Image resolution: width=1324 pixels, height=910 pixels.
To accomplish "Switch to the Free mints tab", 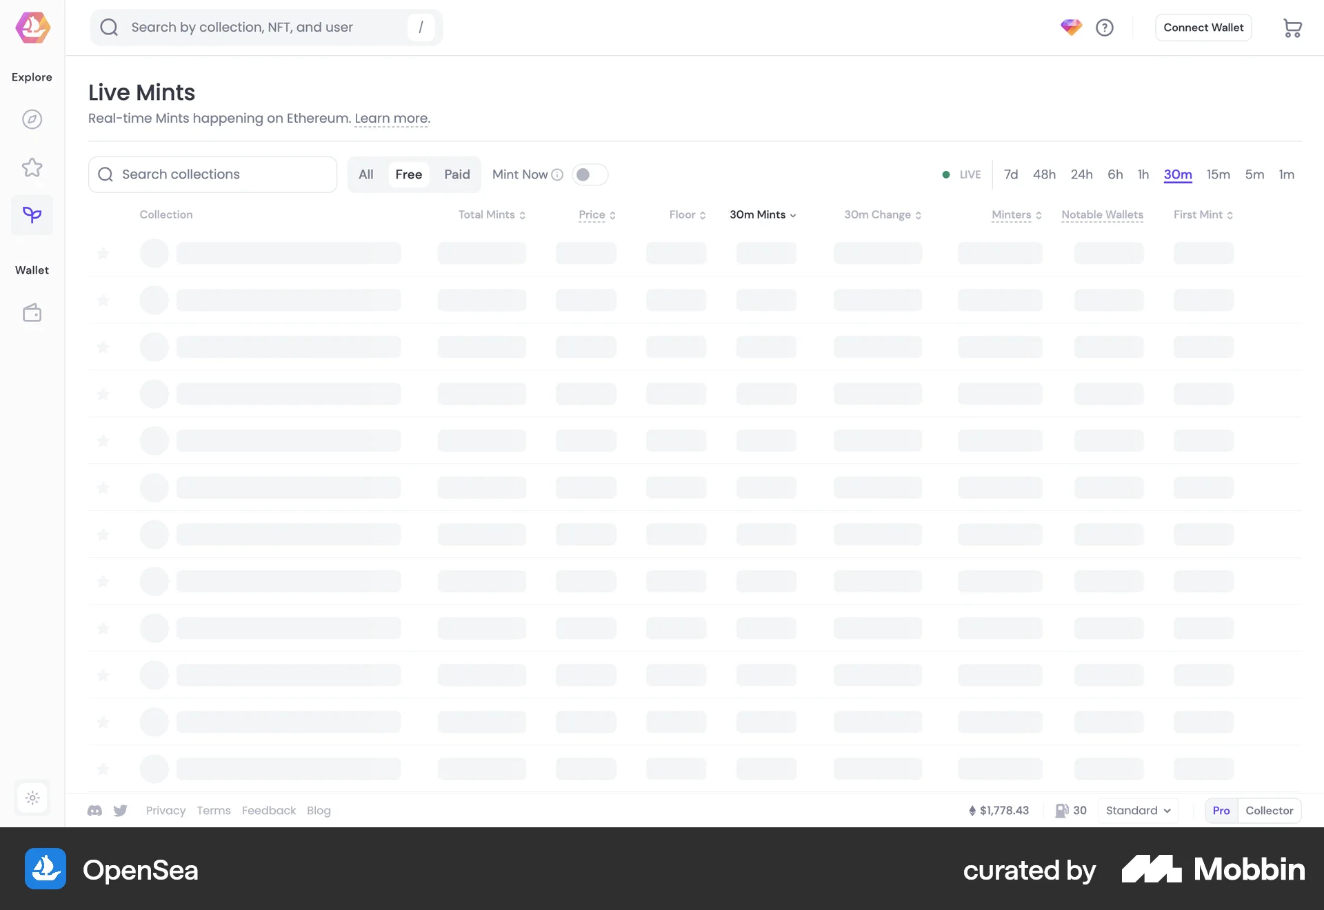I will pos(409,174).
